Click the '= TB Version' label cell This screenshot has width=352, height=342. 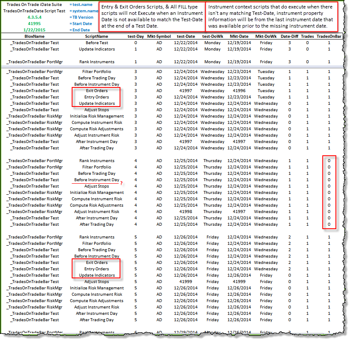click(x=81, y=17)
